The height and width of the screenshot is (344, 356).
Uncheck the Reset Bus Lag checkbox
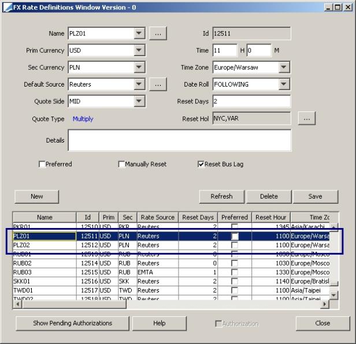201,164
